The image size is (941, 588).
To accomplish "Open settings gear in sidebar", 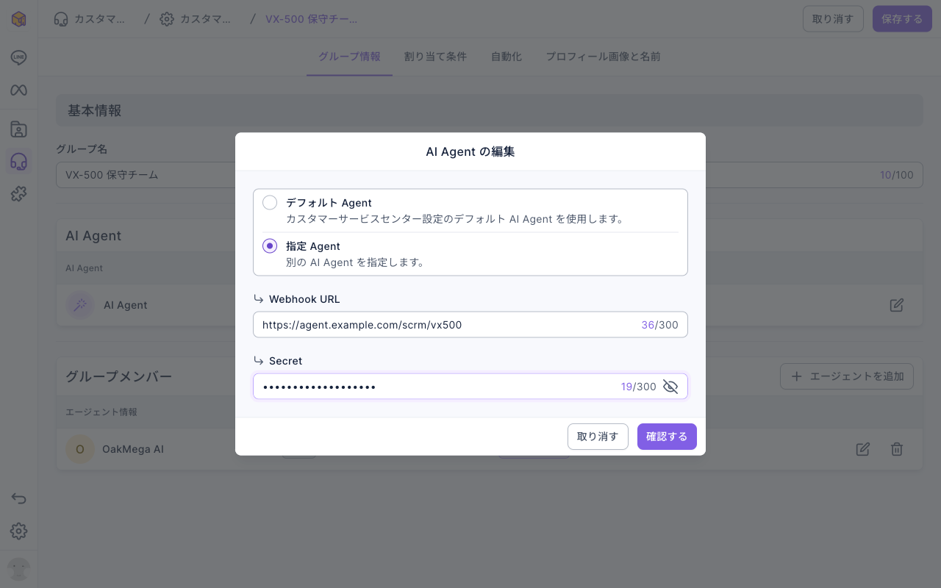I will pos(19,531).
